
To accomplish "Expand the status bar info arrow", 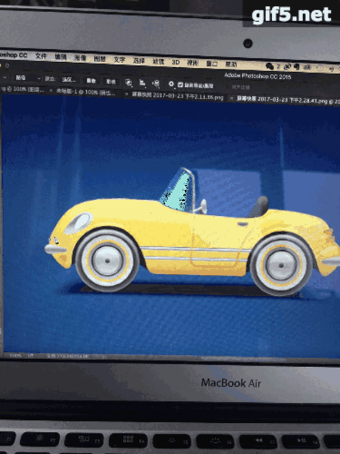I will [x=103, y=357].
